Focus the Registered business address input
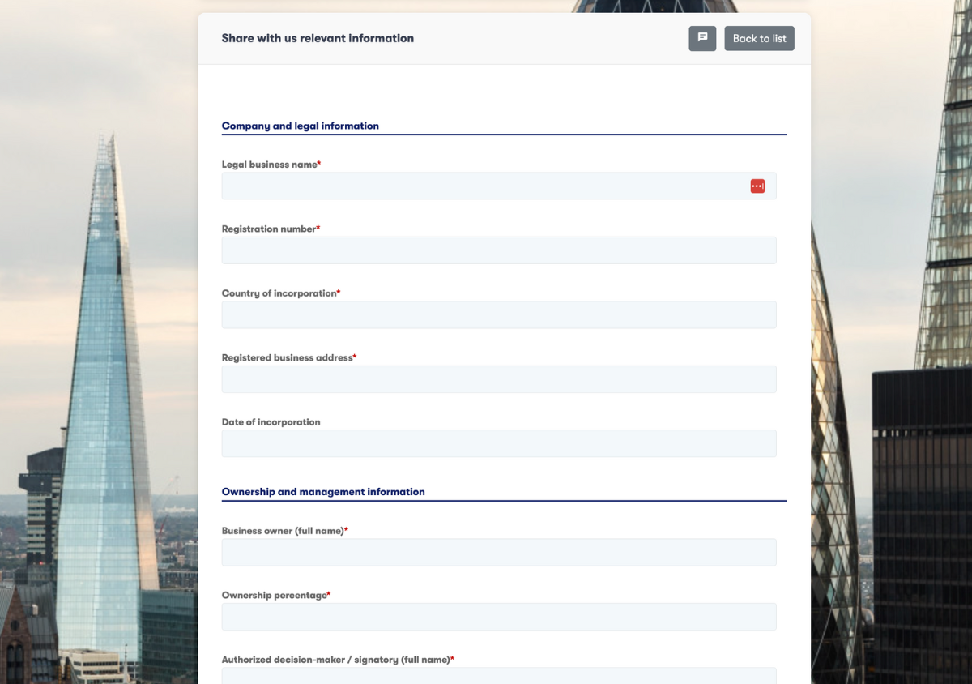Screen dimensions: 972x684 498,379
